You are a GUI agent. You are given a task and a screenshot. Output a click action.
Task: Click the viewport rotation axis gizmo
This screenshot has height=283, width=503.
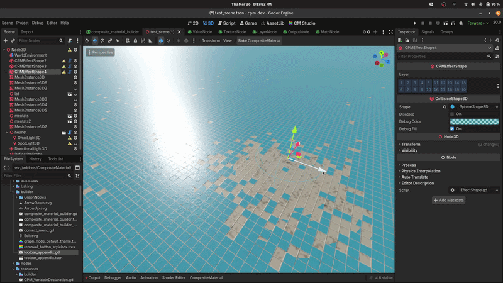point(380,58)
